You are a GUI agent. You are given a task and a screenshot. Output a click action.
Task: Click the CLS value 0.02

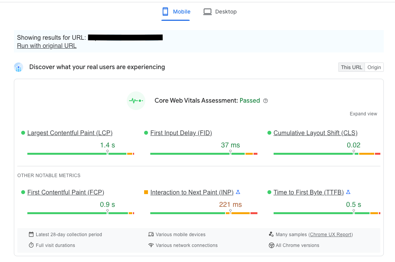[354, 145]
